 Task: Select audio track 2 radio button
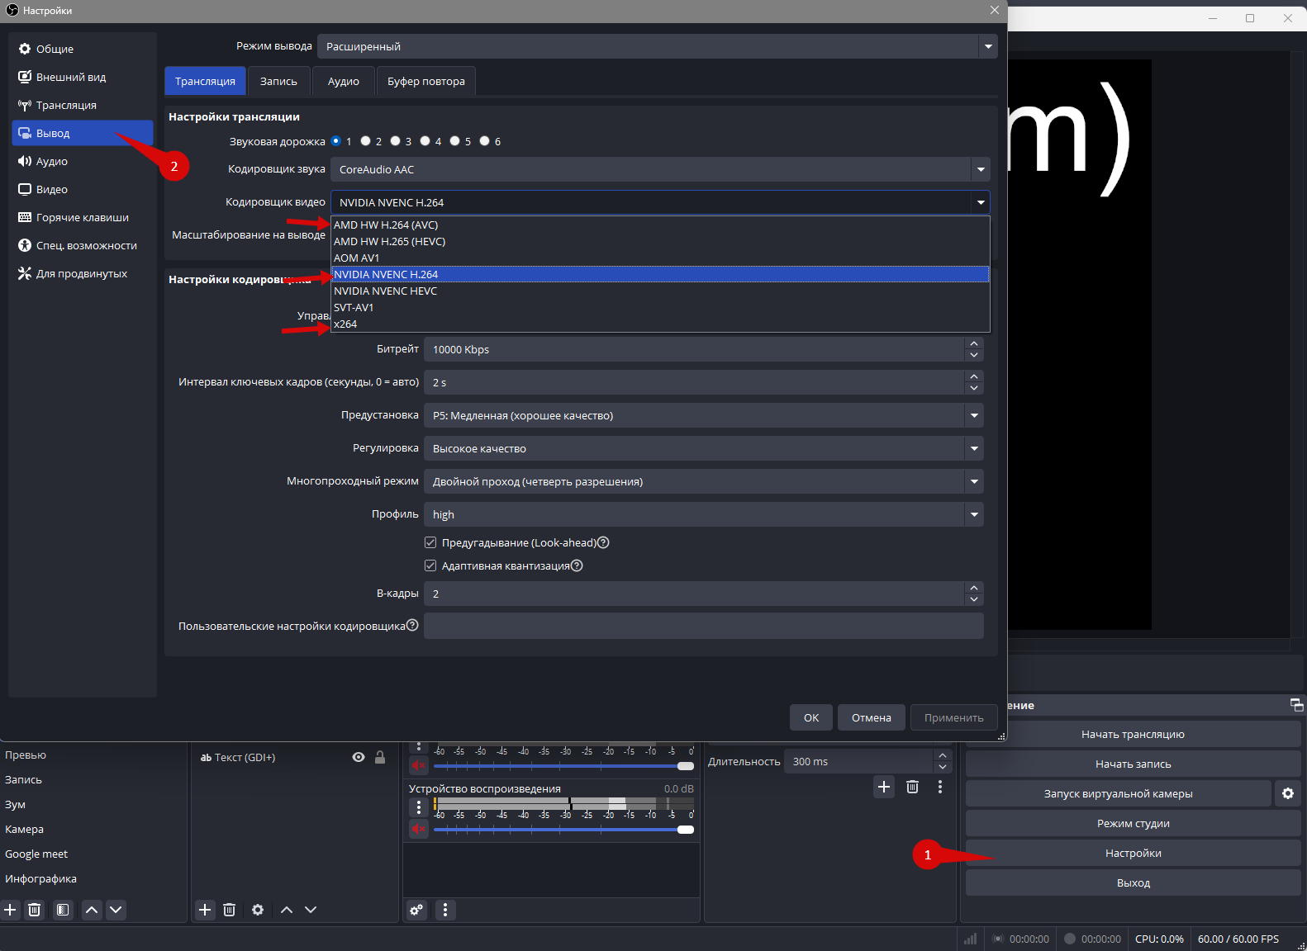(365, 141)
